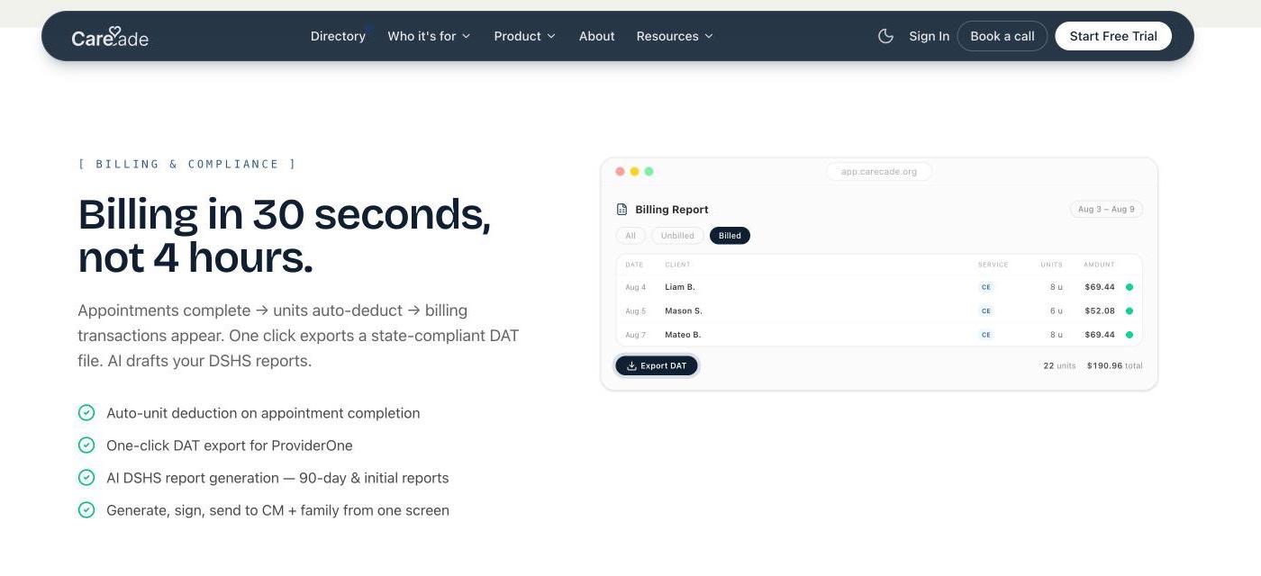Click the Carecade logo
This screenshot has width=1261, height=576.
click(x=110, y=37)
